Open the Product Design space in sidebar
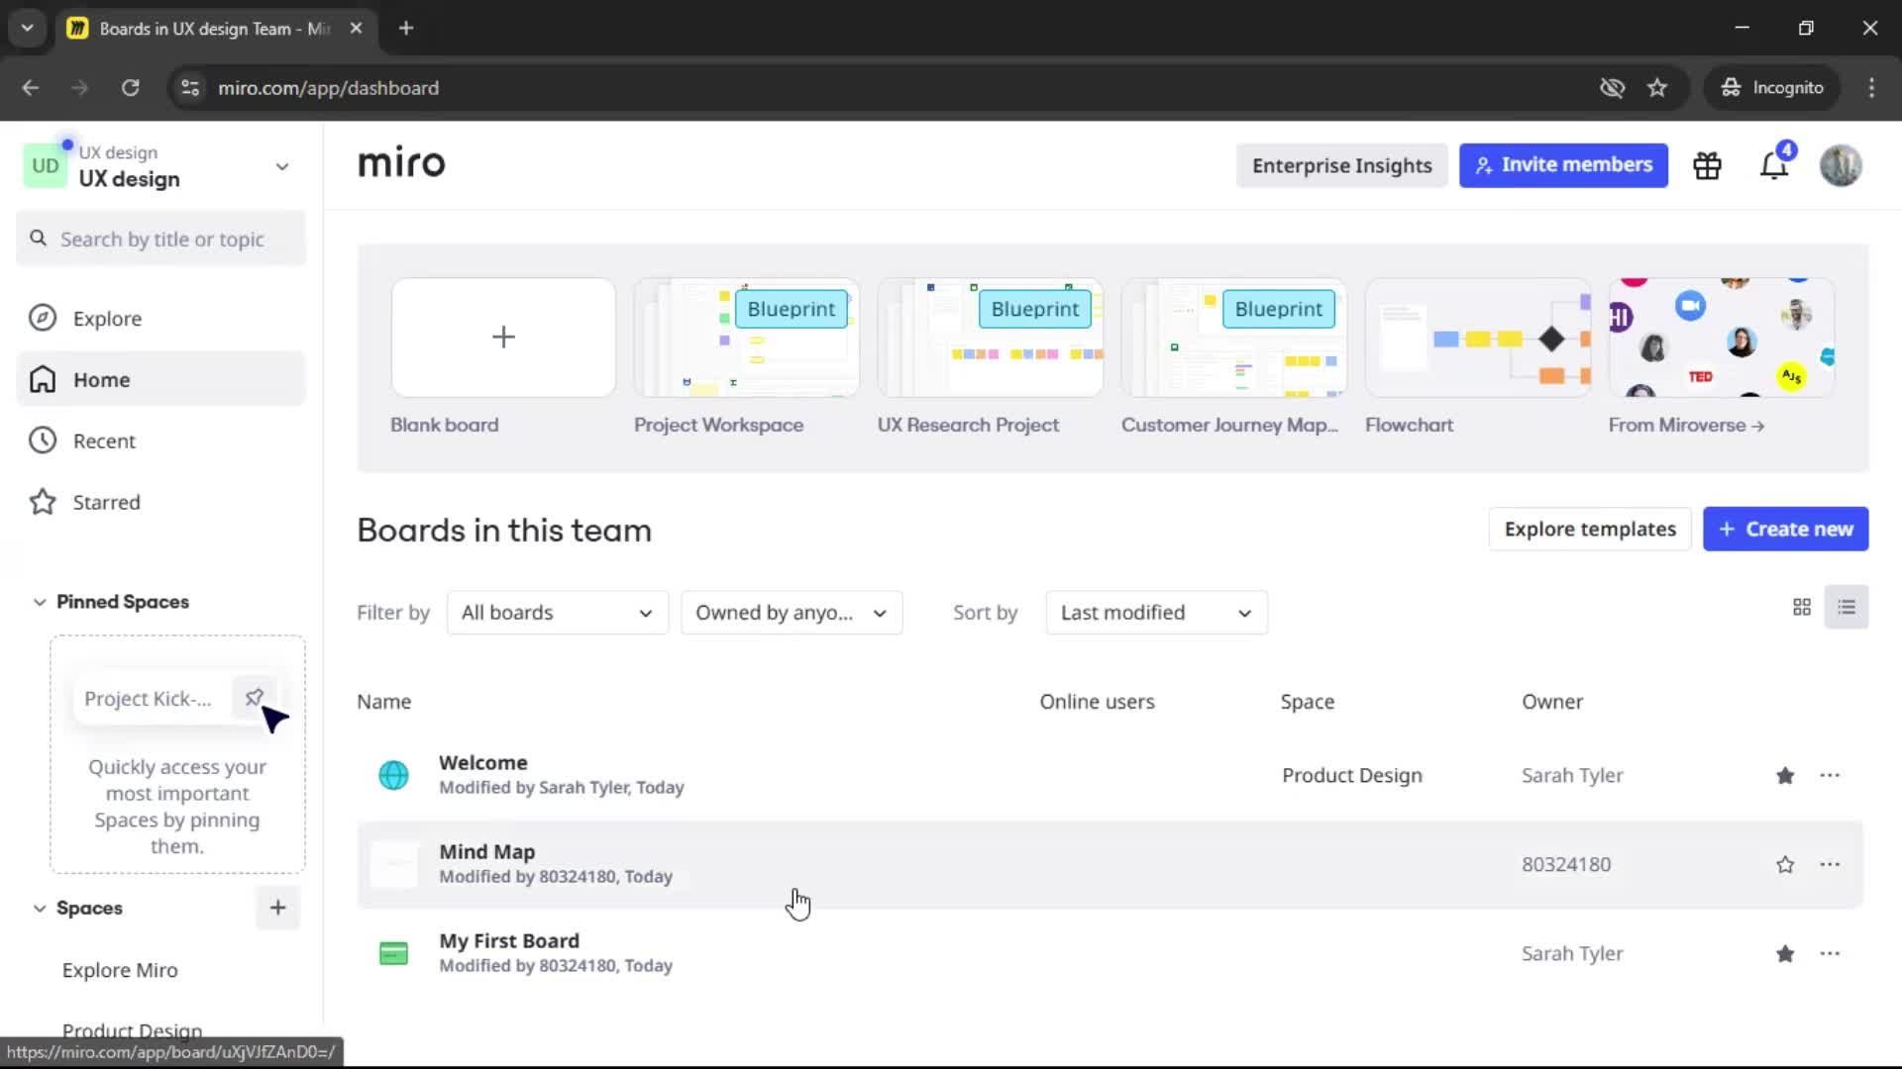Viewport: 1902px width, 1069px height. coord(132,1030)
